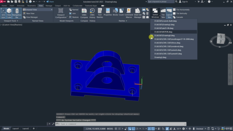Switch to the Home ribbon tab
The image size is (233, 131).
(4, 6)
